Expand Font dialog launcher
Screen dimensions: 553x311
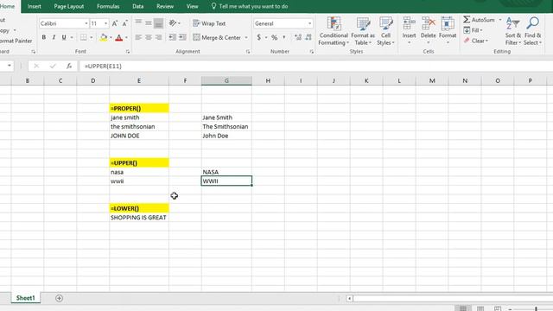coord(128,52)
